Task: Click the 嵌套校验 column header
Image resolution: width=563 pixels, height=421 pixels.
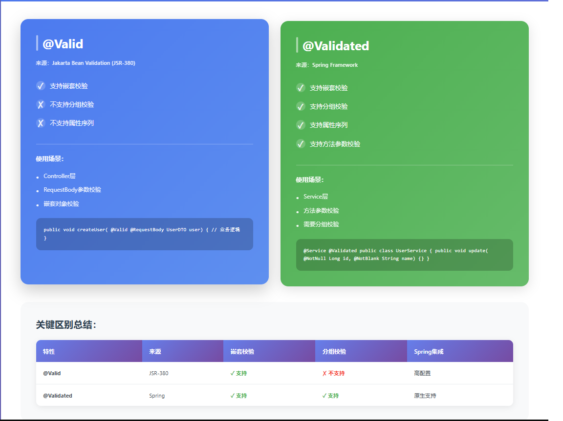Action: (x=269, y=351)
